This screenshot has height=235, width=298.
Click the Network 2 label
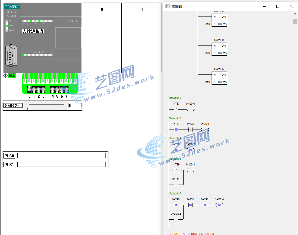(x=175, y=98)
